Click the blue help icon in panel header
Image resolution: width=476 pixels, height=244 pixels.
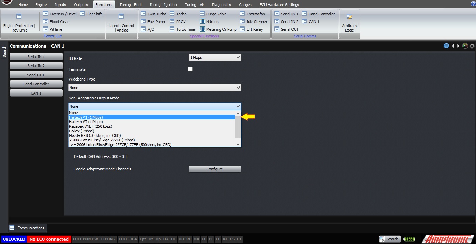click(x=446, y=46)
